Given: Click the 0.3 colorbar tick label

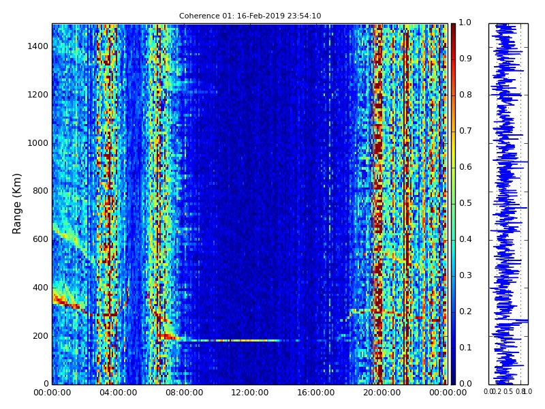Looking at the screenshot, I should [x=465, y=275].
